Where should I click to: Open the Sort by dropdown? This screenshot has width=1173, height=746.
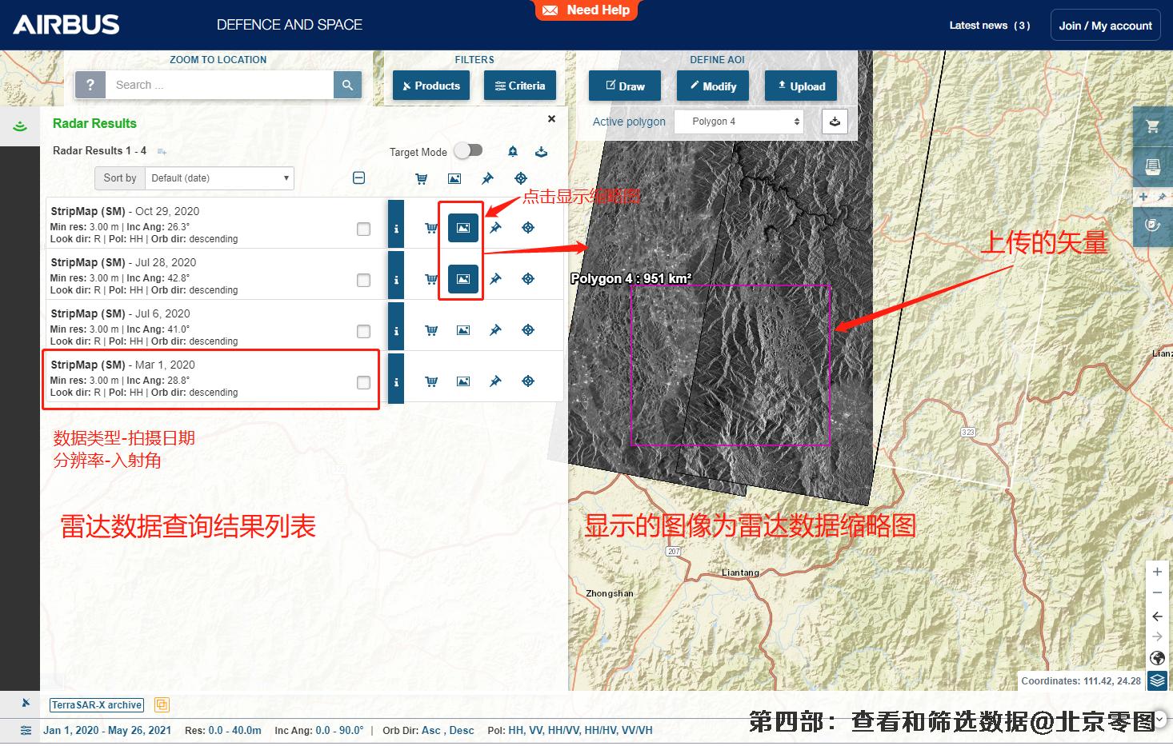220,178
